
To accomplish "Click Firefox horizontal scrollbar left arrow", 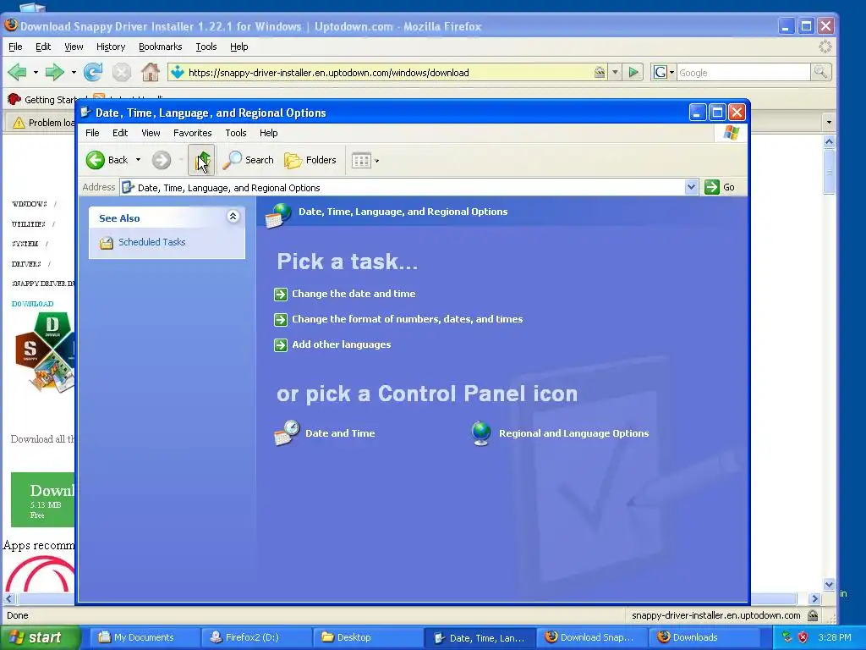I will point(9,598).
